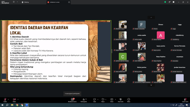Select the rizkialfarisy participant name

pos(180,35)
